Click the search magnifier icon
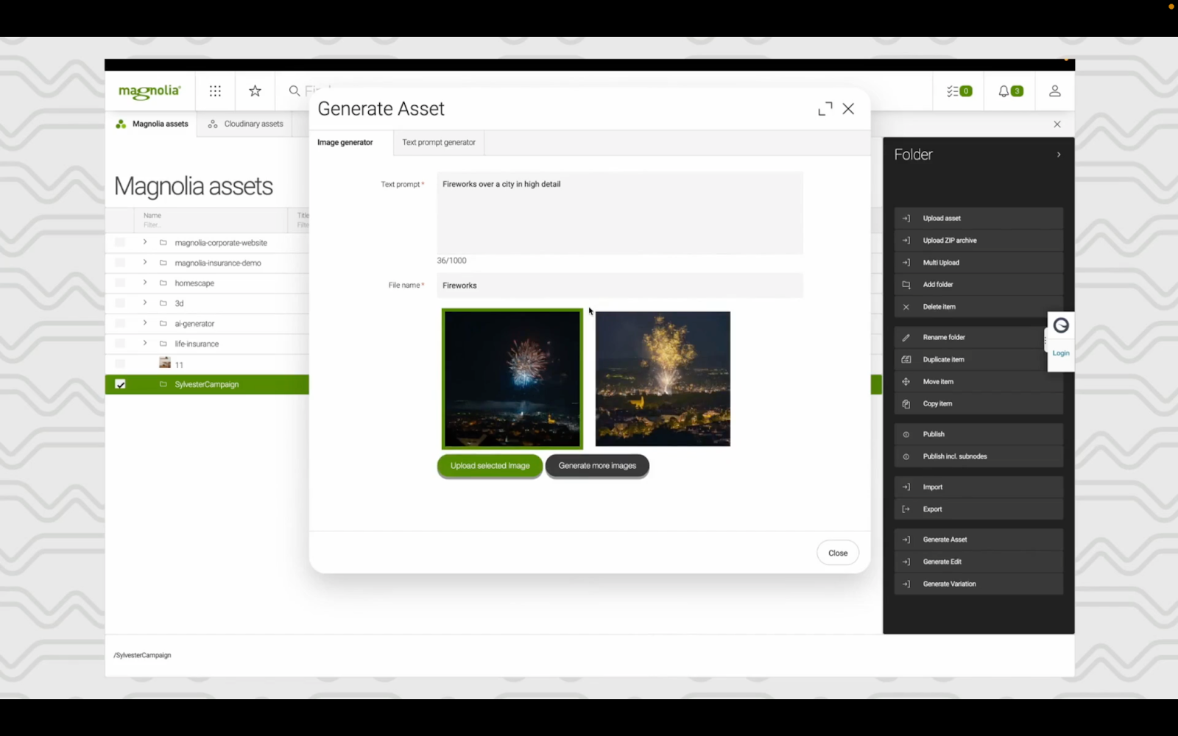 click(294, 91)
